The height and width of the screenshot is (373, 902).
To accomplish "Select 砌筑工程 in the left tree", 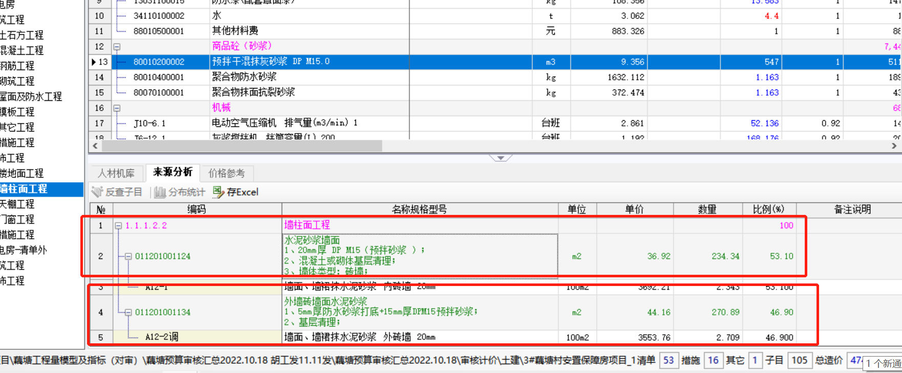I will [17, 81].
